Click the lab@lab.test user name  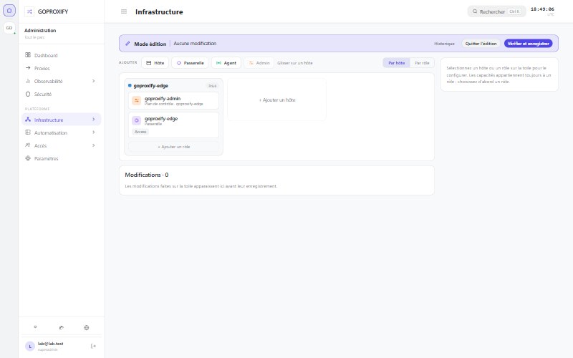pos(50,344)
